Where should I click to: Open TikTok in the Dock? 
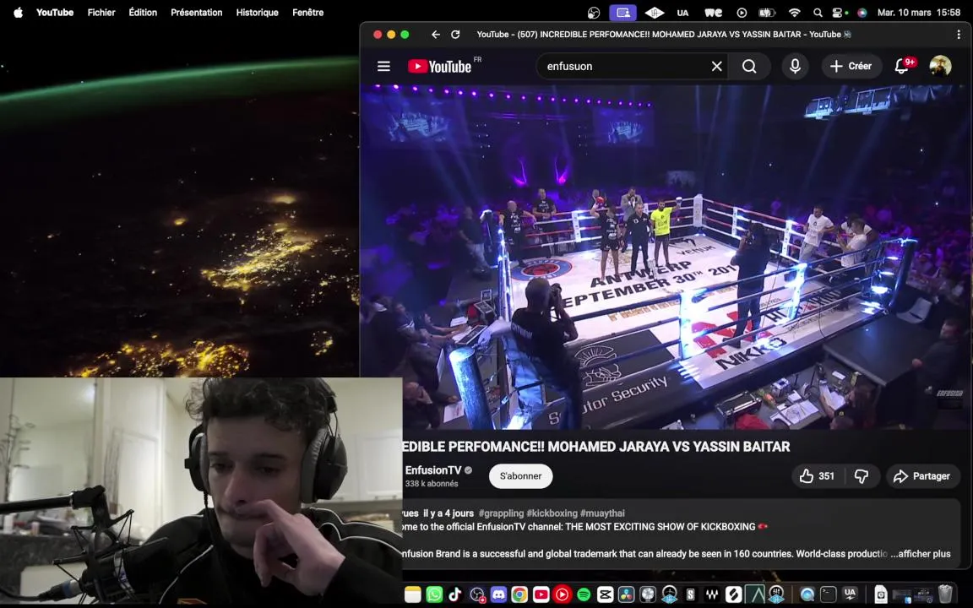tap(455, 594)
